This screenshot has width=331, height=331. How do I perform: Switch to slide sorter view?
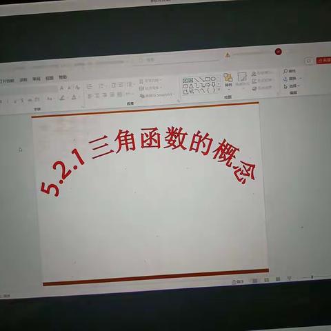pos(266,280)
